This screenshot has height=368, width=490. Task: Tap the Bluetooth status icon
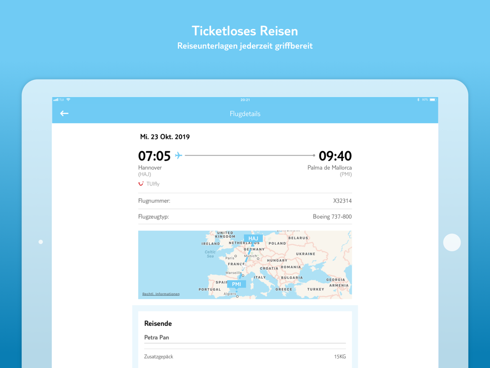418,100
